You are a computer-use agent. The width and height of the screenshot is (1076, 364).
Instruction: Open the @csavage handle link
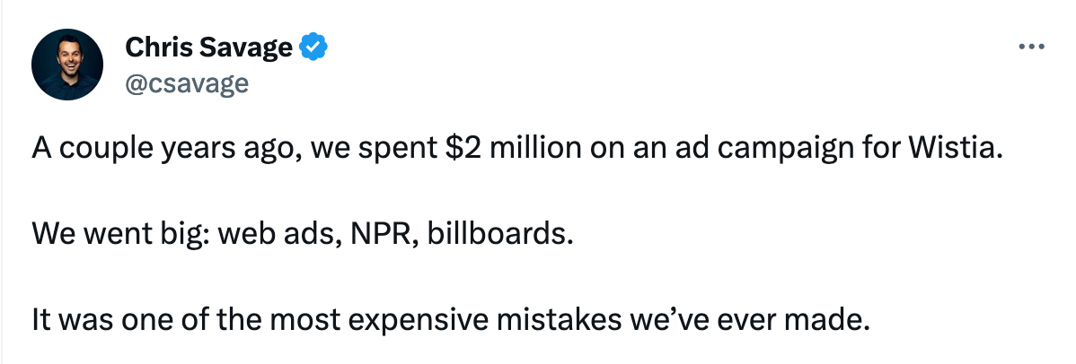[186, 82]
